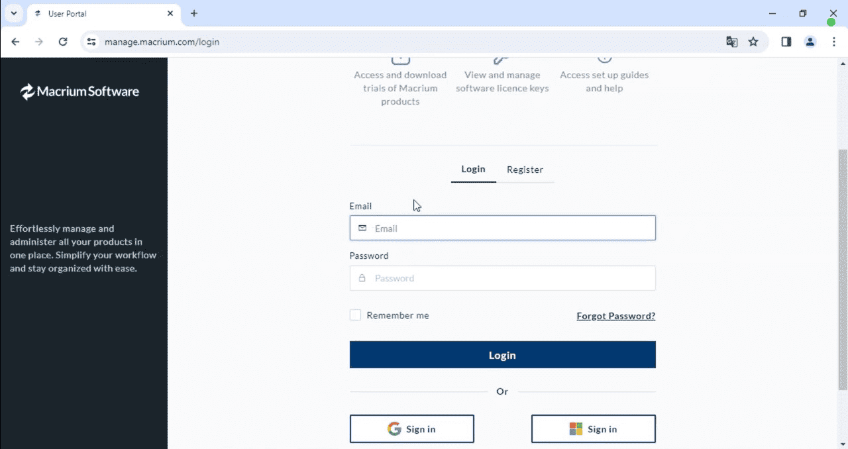Select the User Portal browser tab
This screenshot has height=449, width=848.
click(x=103, y=13)
